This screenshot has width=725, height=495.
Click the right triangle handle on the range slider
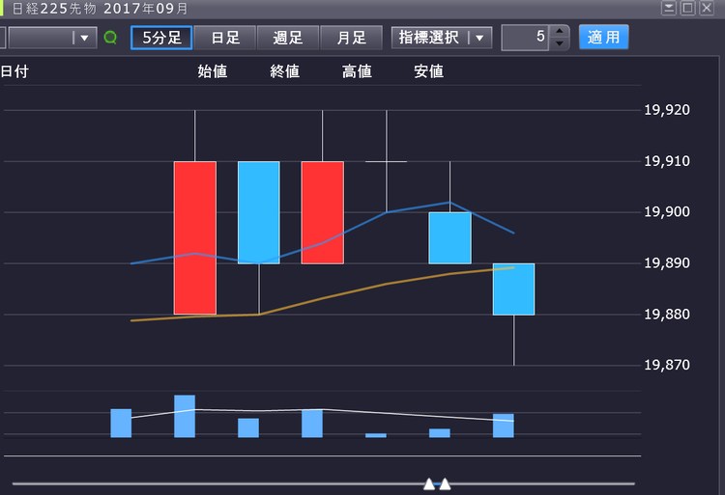[445, 484]
